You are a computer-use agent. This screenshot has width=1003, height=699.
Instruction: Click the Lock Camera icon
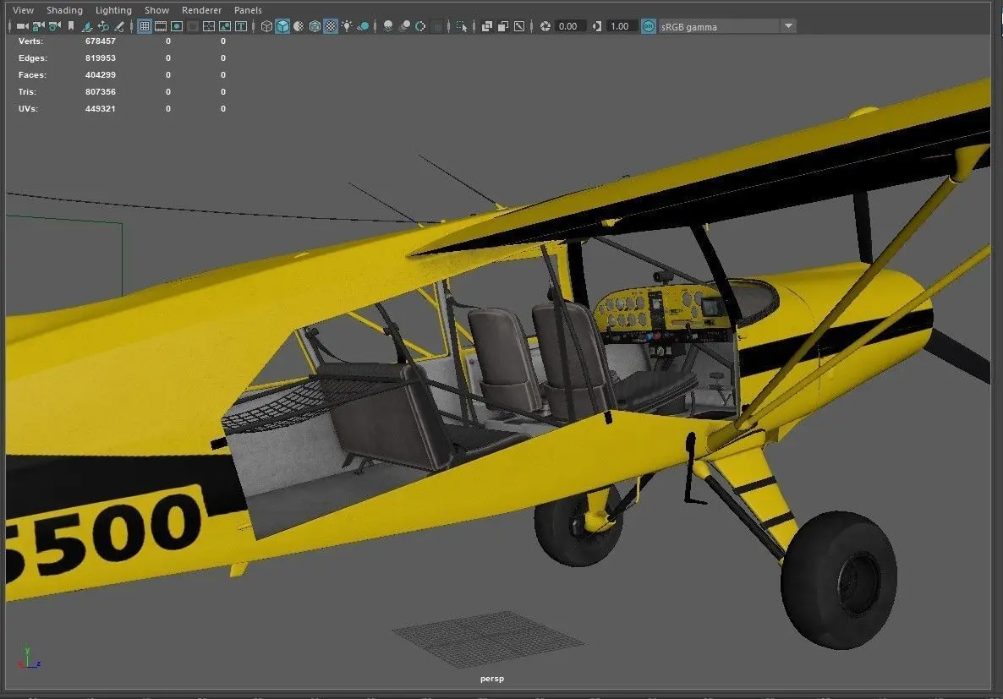(x=38, y=26)
